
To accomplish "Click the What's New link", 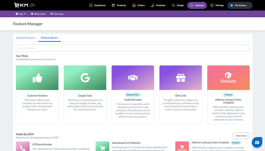I will (x=38, y=14).
